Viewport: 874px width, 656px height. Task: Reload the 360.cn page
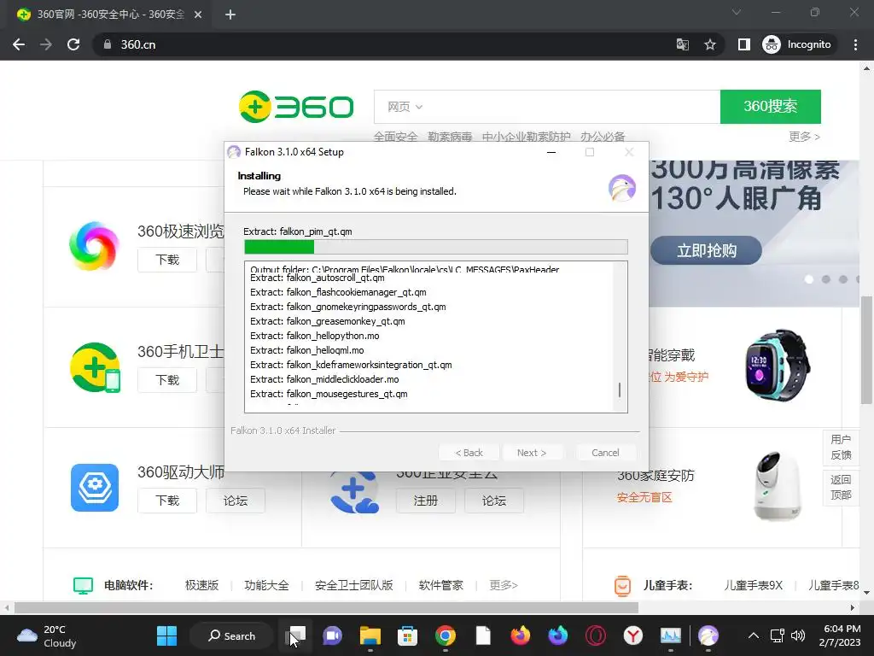(73, 44)
